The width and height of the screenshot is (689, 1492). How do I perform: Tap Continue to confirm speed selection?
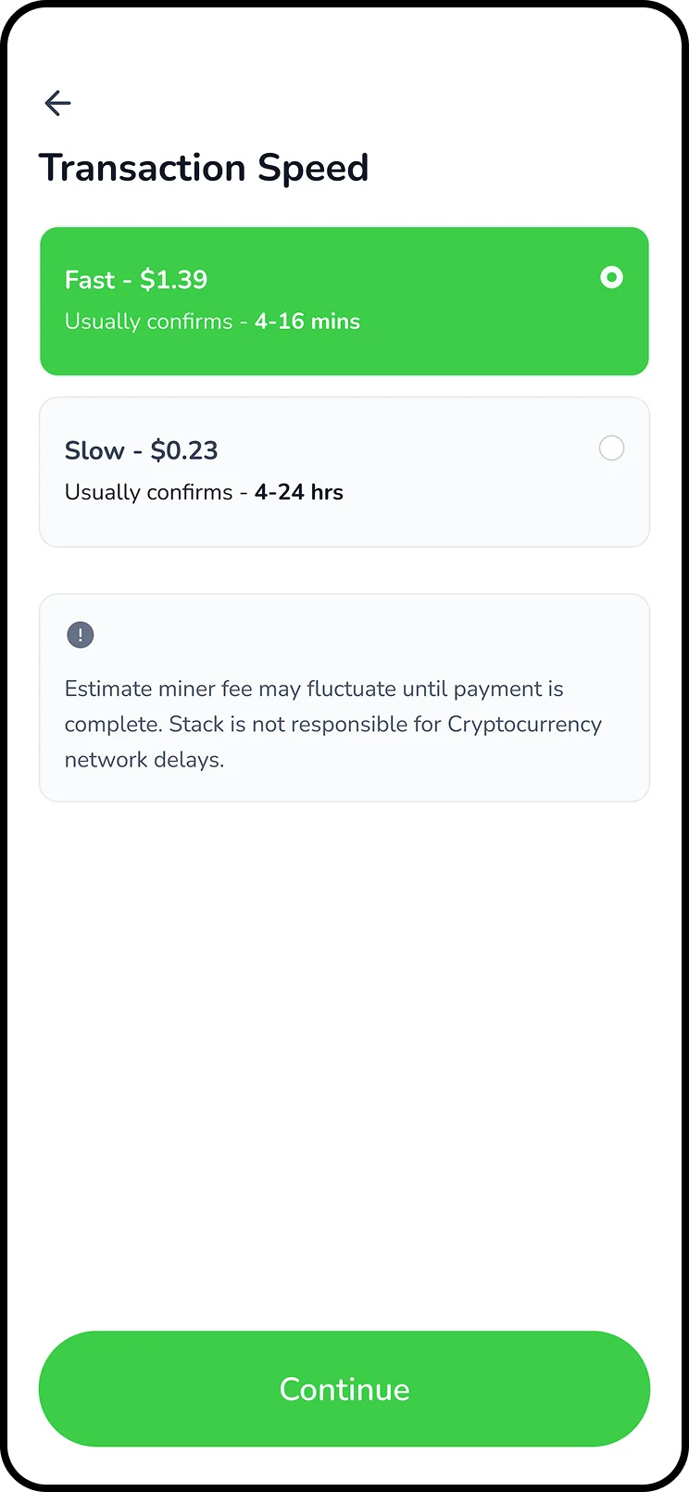click(344, 1388)
